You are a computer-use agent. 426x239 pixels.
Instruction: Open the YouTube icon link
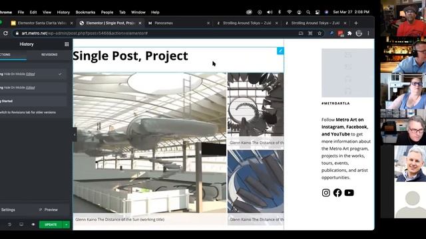[349, 193]
